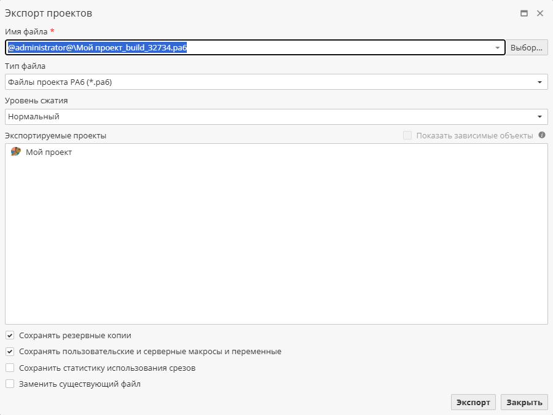Click inside the file name input field
Image resolution: width=553 pixels, height=415 pixels.
coord(246,47)
